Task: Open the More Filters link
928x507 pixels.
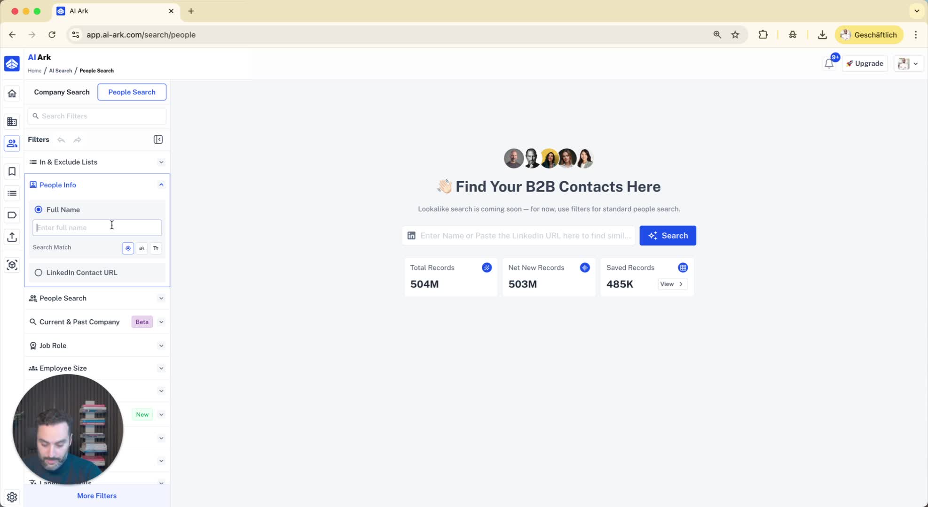Action: 97,496
